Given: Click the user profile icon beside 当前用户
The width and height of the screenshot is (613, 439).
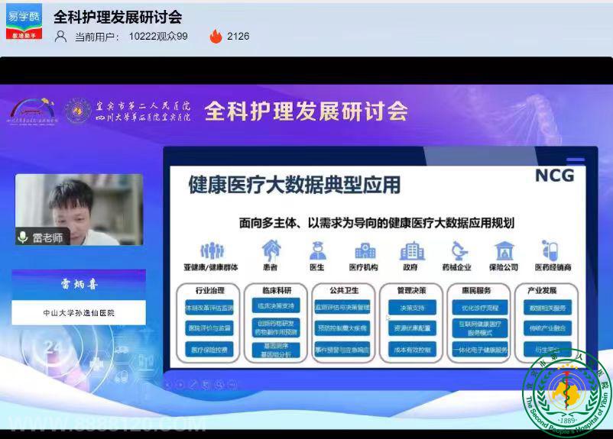Looking at the screenshot, I should click(60, 36).
